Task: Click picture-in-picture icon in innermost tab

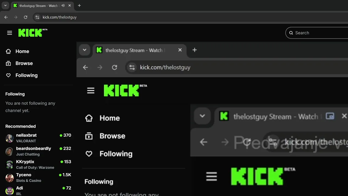Action: 330,116
